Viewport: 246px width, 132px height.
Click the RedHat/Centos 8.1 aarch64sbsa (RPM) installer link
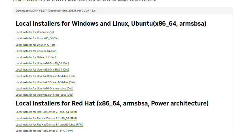point(49,124)
